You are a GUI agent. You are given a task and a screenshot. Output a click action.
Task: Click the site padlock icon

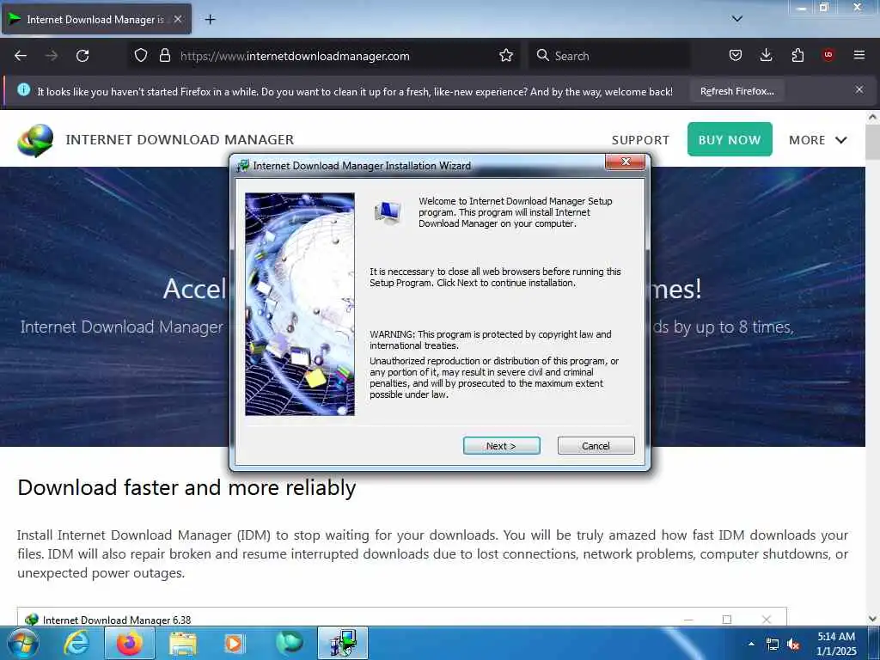[164, 56]
